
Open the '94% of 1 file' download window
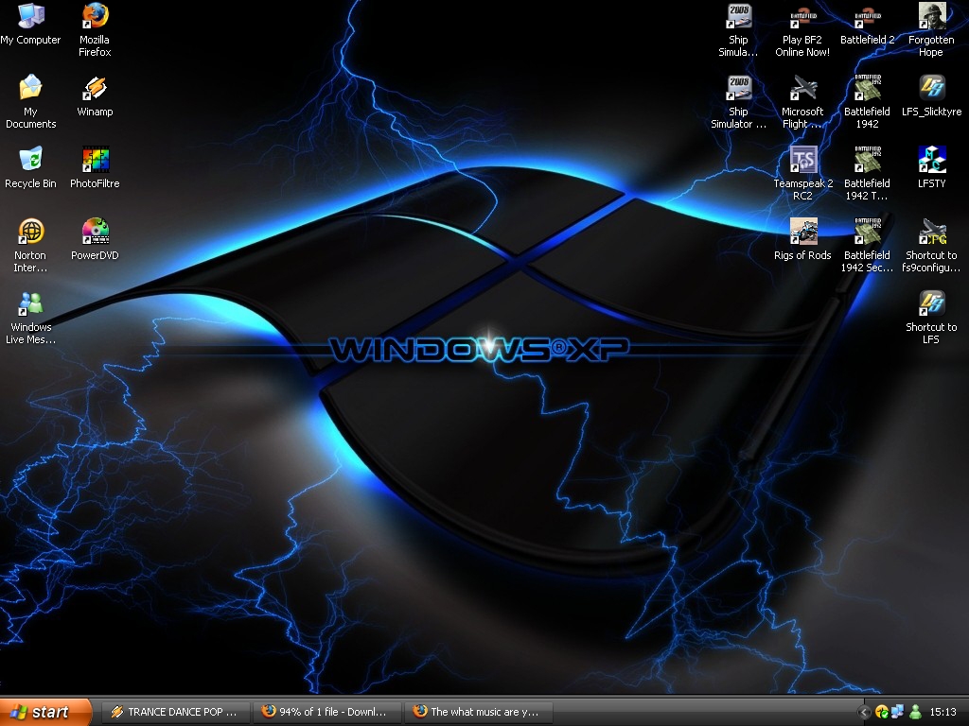[x=326, y=712]
